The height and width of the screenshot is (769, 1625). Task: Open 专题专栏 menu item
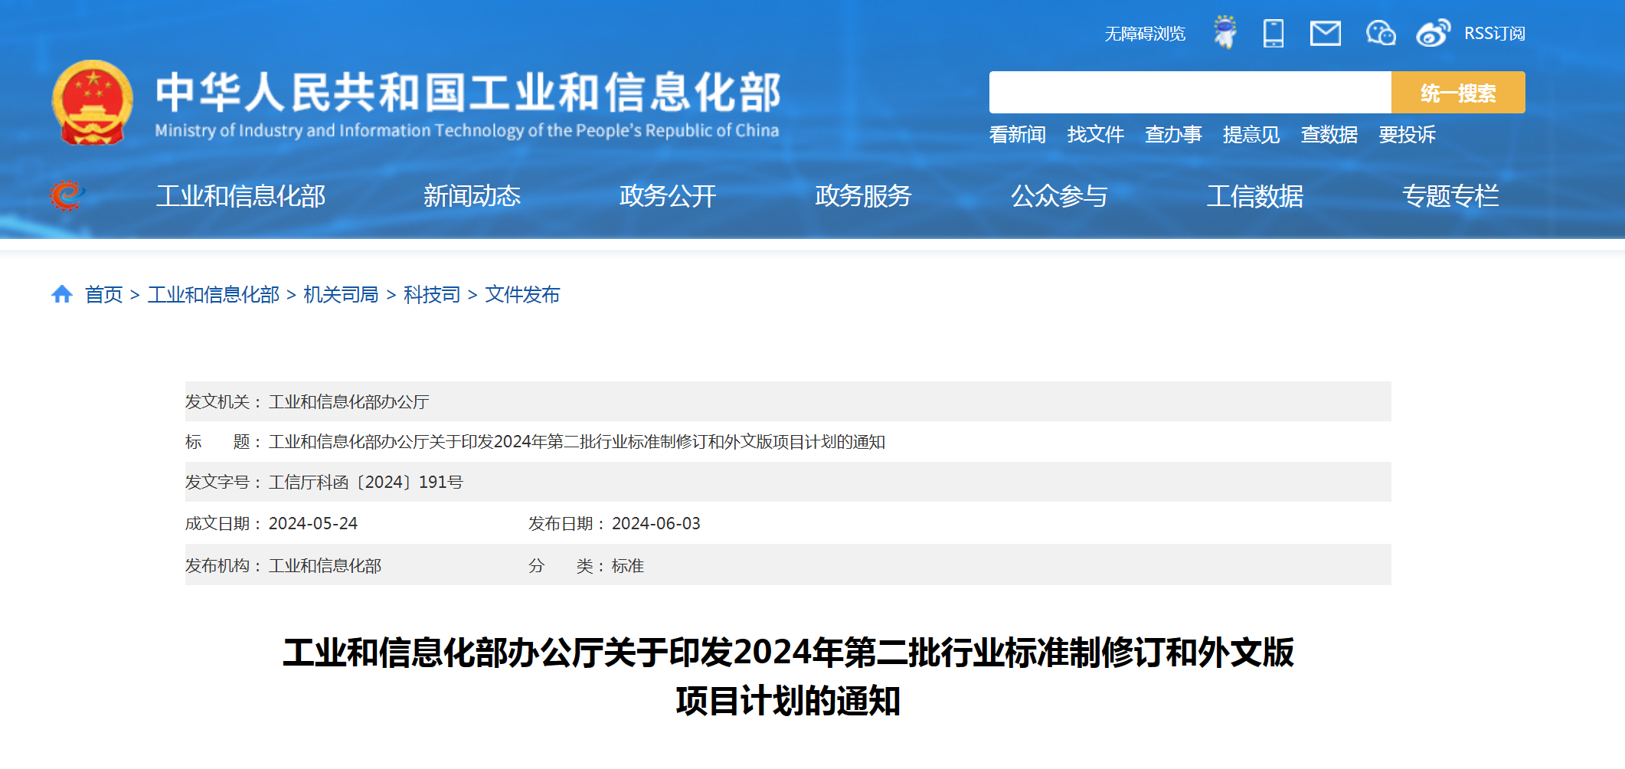pyautogui.click(x=1450, y=196)
